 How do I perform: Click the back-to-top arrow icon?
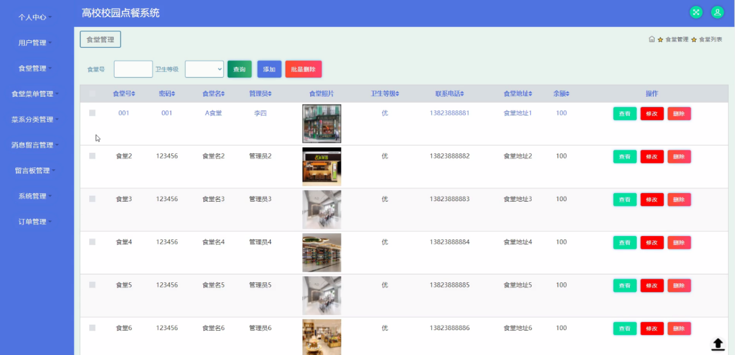[x=718, y=344]
